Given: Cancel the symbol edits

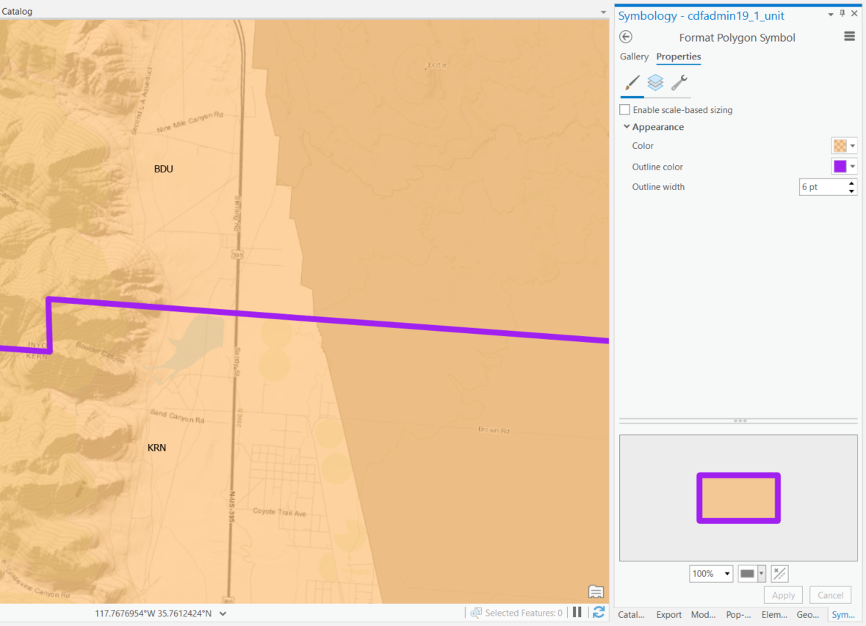Looking at the screenshot, I should pyautogui.click(x=830, y=594).
